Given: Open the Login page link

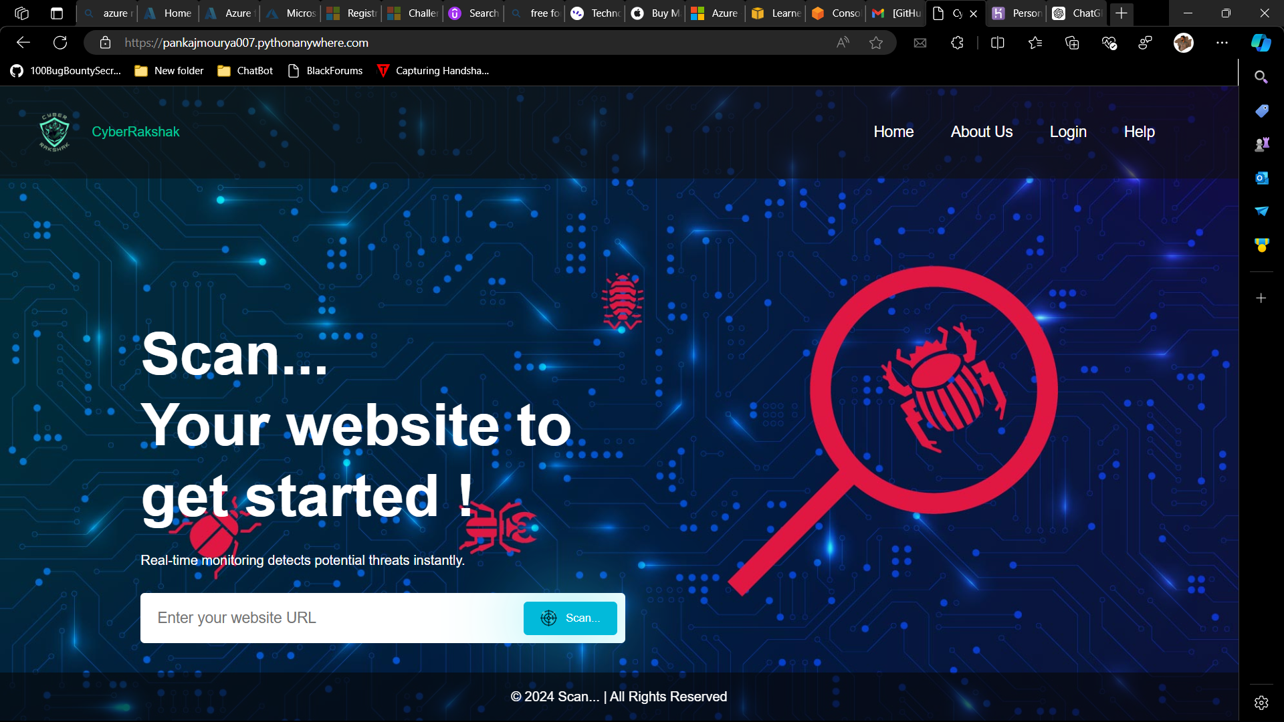Looking at the screenshot, I should click(x=1068, y=132).
